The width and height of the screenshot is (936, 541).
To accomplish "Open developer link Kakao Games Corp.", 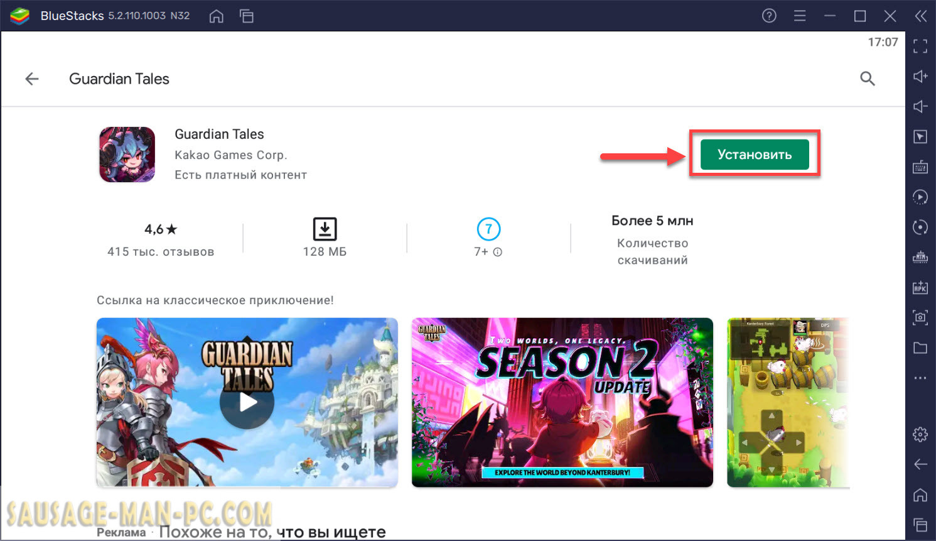I will pyautogui.click(x=231, y=155).
